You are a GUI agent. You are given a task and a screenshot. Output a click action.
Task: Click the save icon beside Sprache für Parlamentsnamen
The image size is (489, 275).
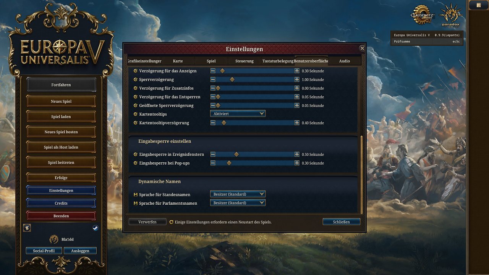[135, 203]
